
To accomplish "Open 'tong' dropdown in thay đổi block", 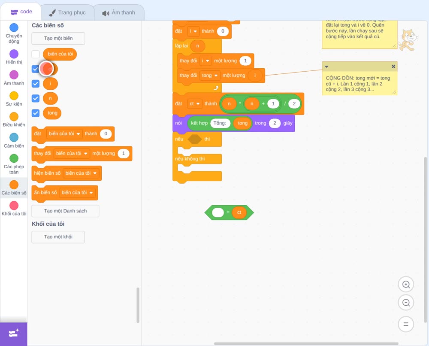I will click(210, 75).
